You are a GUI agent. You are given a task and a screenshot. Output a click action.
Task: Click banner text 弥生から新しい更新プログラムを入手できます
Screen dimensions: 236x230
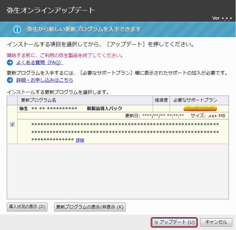(84, 29)
